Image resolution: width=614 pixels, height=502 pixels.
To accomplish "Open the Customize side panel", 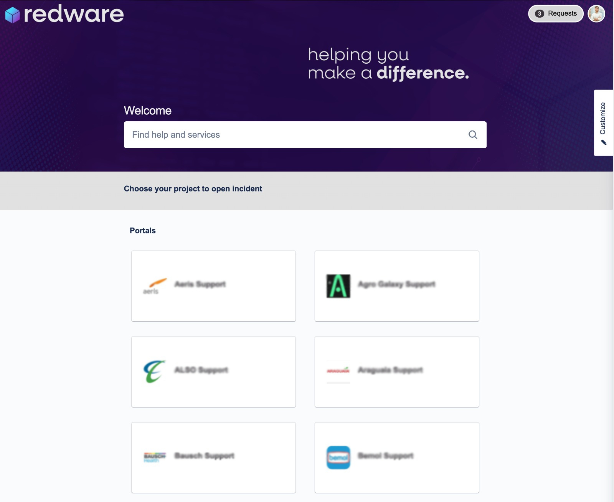I will (603, 118).
